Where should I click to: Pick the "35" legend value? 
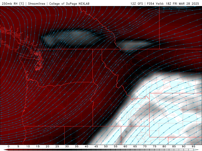point(77,146)
